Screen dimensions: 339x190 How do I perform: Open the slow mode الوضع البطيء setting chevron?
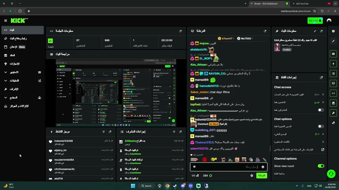coord(323,134)
